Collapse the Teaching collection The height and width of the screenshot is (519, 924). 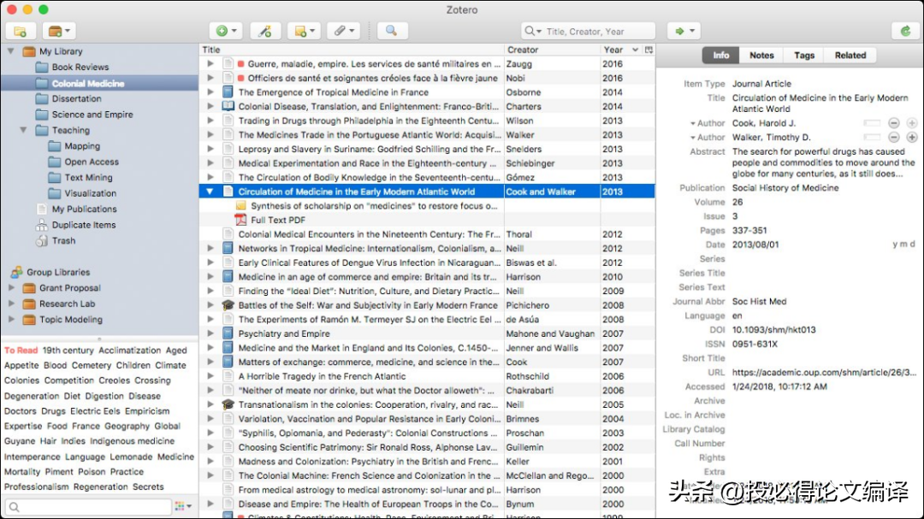pyautogui.click(x=24, y=130)
